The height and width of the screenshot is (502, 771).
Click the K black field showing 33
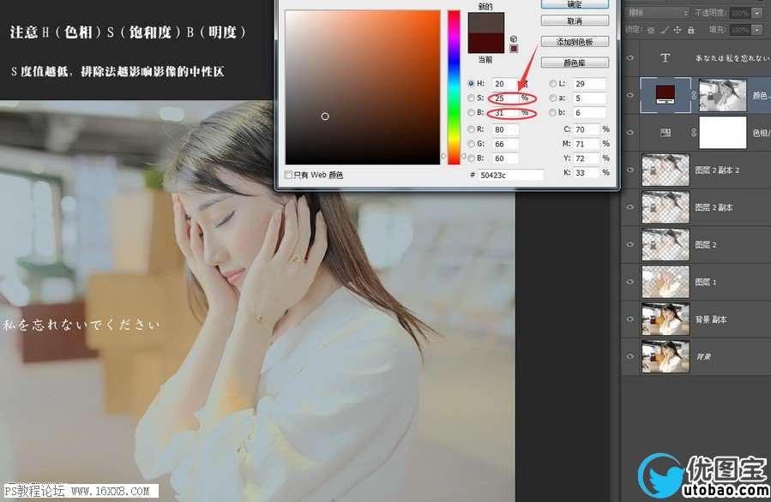(x=587, y=173)
